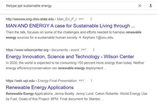Open Energy Innovation, Science and Technology link
This screenshot has height=104, width=157.
[70, 57]
